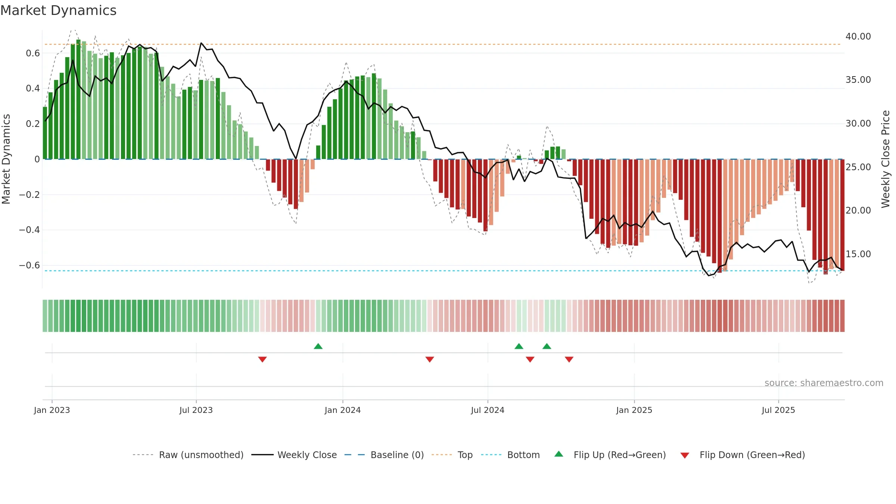Viewport: 896px width, 504px height.
Task: Toggle the Weekly Close legend entry
Action: point(294,455)
